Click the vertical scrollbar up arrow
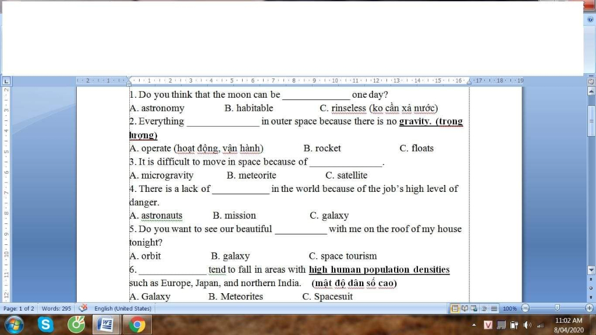Screen dimensions: 596x335 point(591,91)
